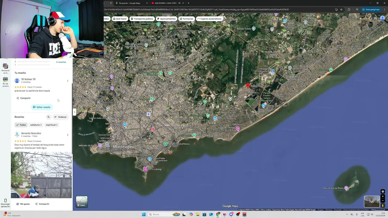The image size is (388, 218).
Task: Open the Ordenar sort reviews dropdown
Action: [x=60, y=117]
